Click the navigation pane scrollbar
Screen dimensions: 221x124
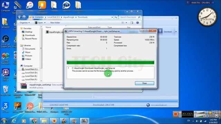pyautogui.click(x=41, y=49)
